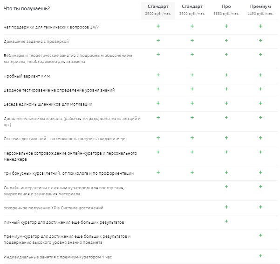
Task: Click the "3580 руб. /мес." price
Action: click(227, 14)
